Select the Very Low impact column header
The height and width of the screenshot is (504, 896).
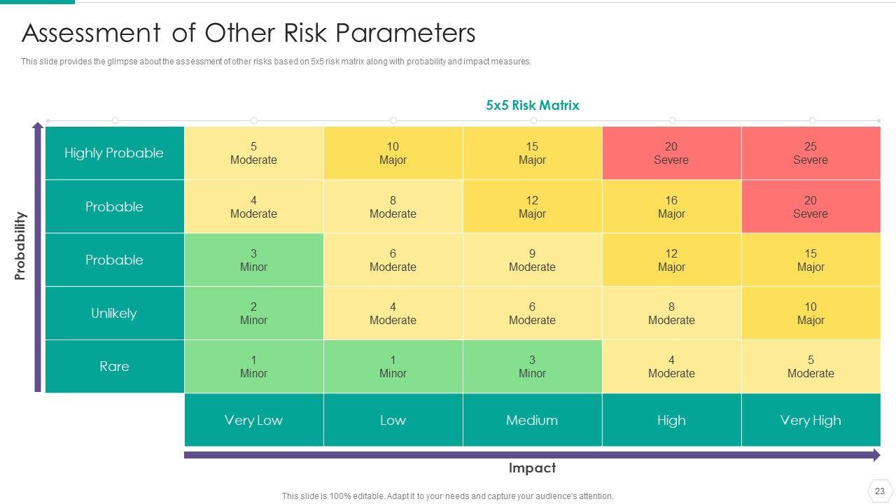point(253,420)
